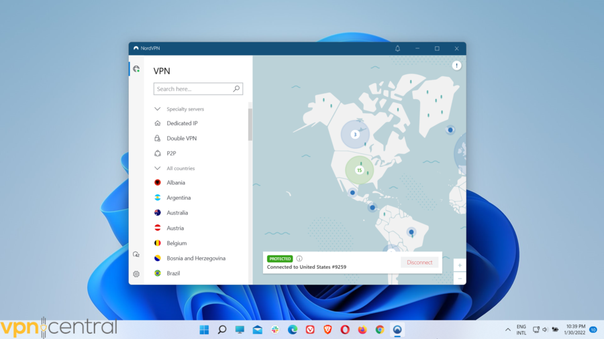Click the connection info icon
The image size is (604, 339).
click(299, 259)
